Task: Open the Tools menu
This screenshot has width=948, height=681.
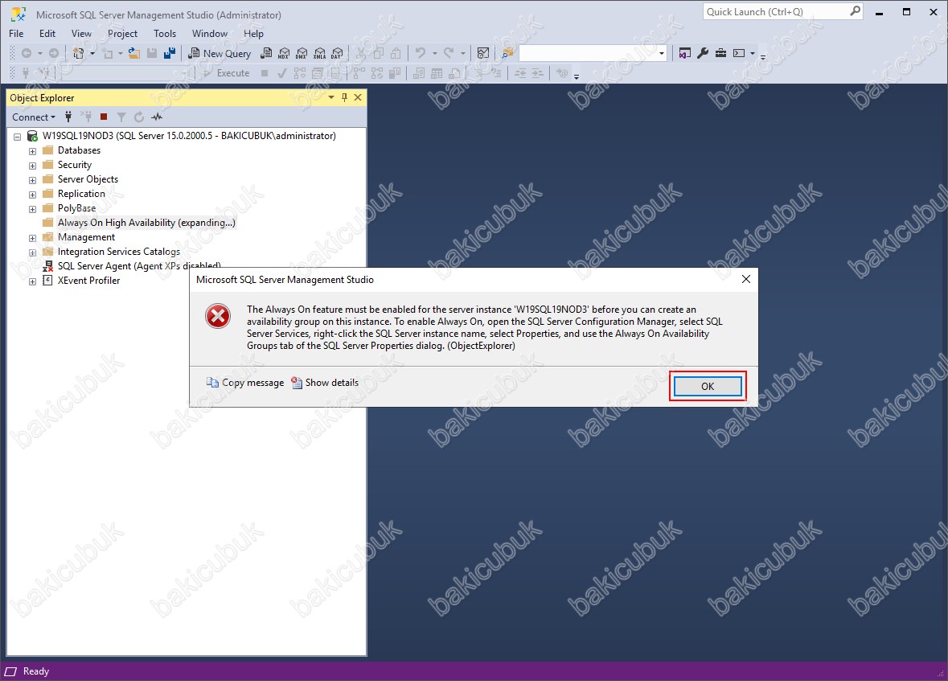Action: tap(165, 33)
